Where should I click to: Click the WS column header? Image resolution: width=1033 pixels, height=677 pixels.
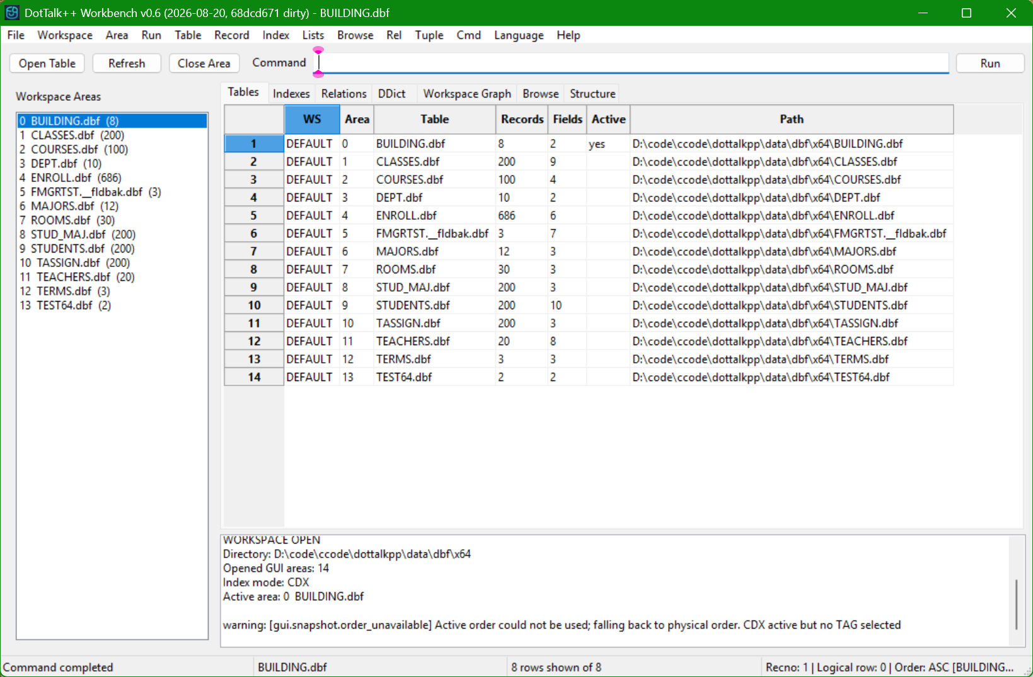click(x=312, y=119)
